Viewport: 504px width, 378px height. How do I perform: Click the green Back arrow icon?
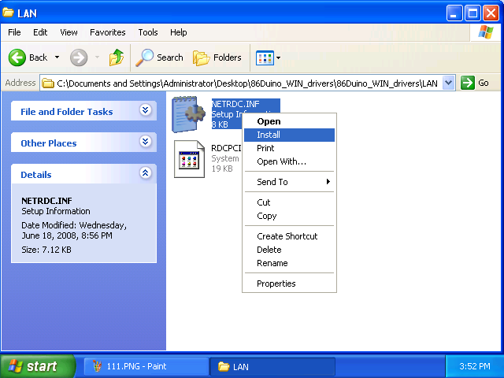(x=17, y=57)
